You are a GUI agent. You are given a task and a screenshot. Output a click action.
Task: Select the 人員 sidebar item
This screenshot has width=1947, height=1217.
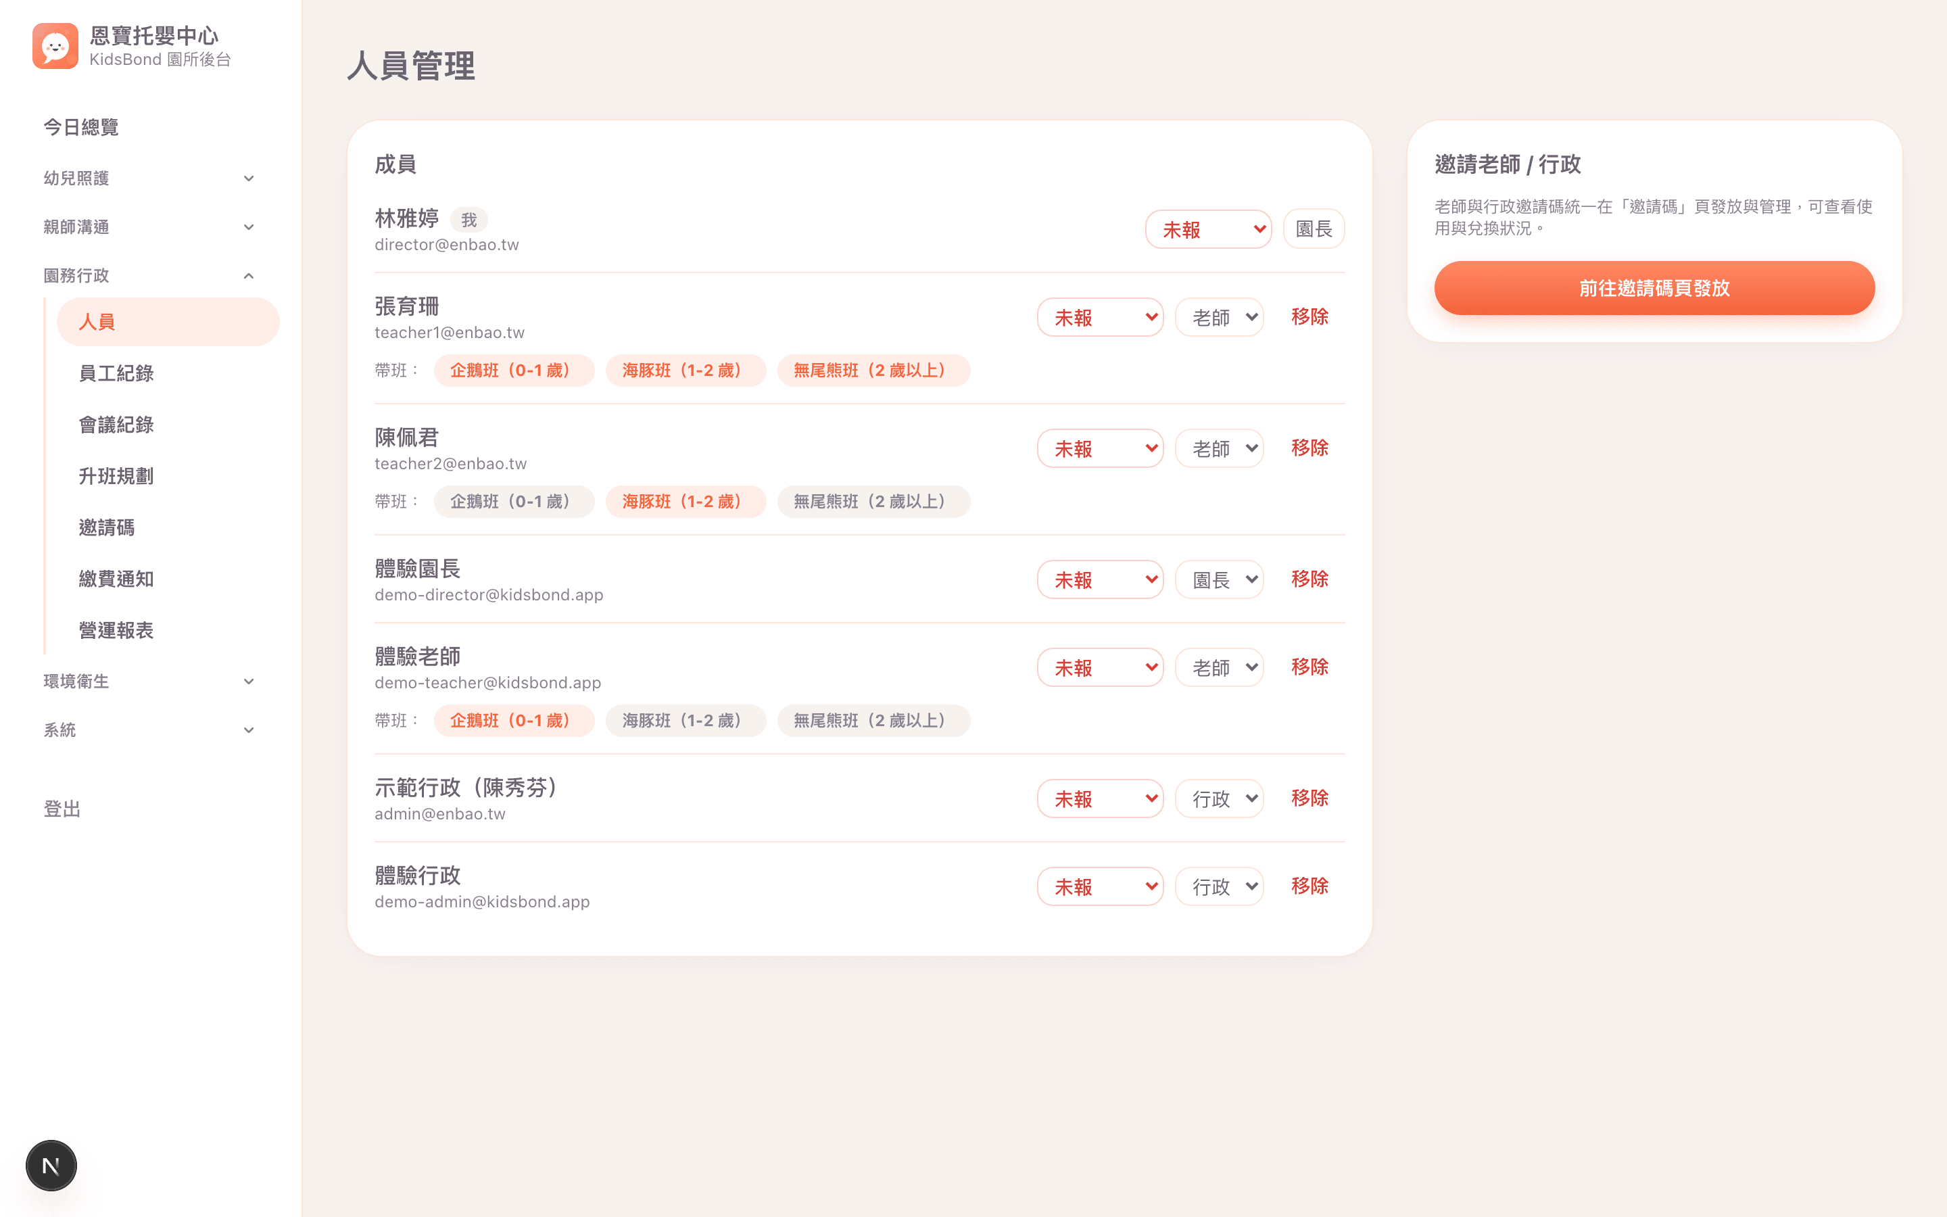point(168,322)
